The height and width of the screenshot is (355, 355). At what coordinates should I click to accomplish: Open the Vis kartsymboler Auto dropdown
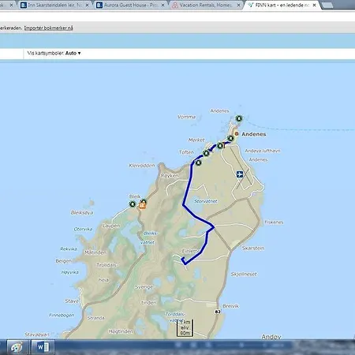click(x=54, y=53)
